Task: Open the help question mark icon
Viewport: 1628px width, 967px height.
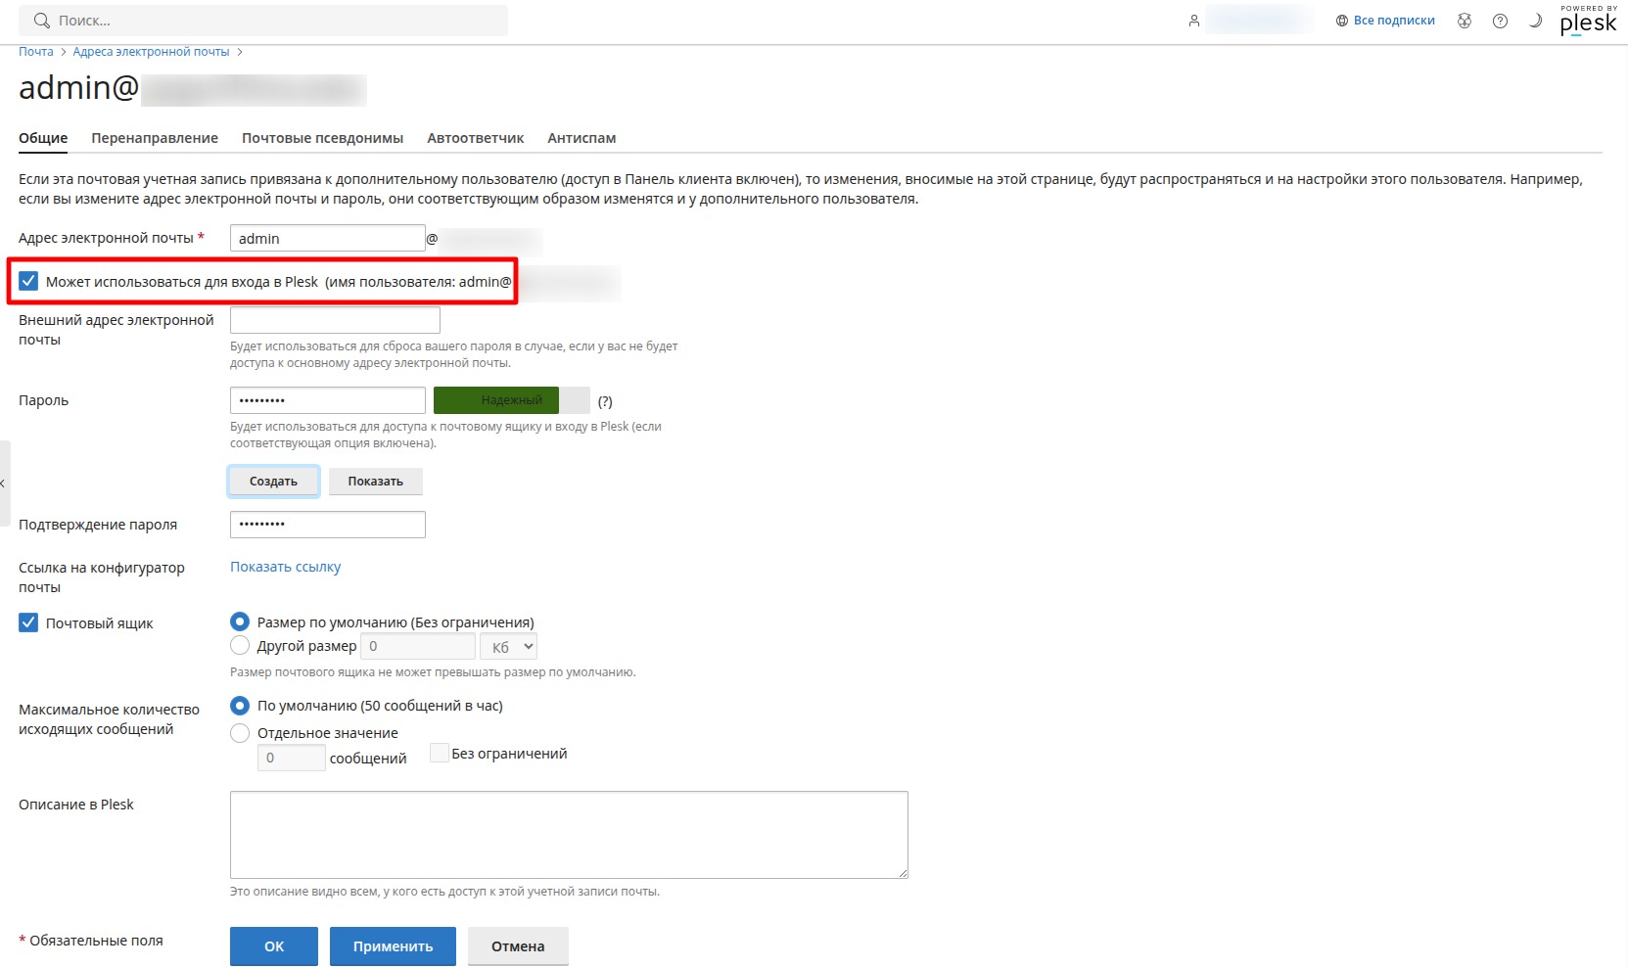Action: point(1500,21)
